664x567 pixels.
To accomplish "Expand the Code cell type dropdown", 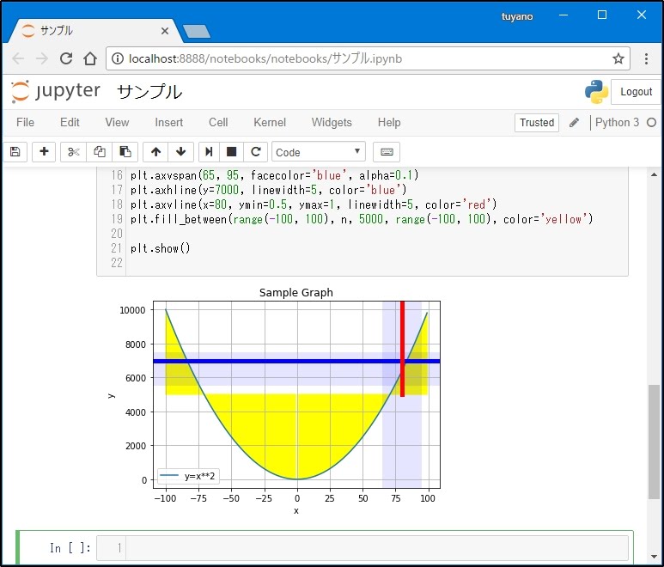I will click(319, 152).
